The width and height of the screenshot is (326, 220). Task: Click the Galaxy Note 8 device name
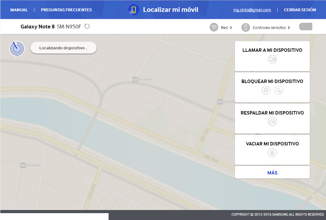[x=37, y=27]
